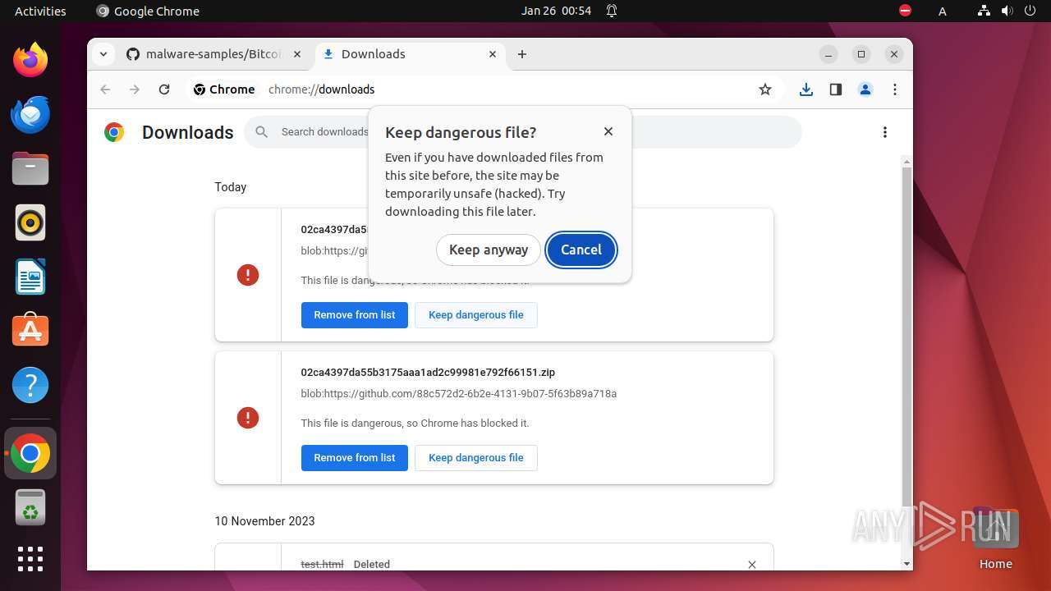The height and width of the screenshot is (591, 1051).
Task: Open the input language indicator A
Action: 943,11
